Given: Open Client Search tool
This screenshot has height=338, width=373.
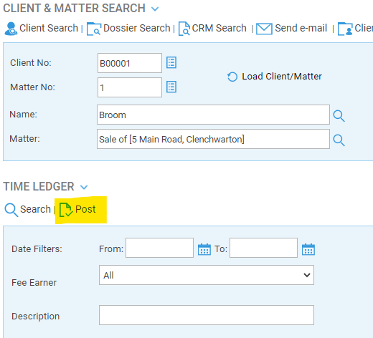Looking at the screenshot, I should [x=42, y=29].
